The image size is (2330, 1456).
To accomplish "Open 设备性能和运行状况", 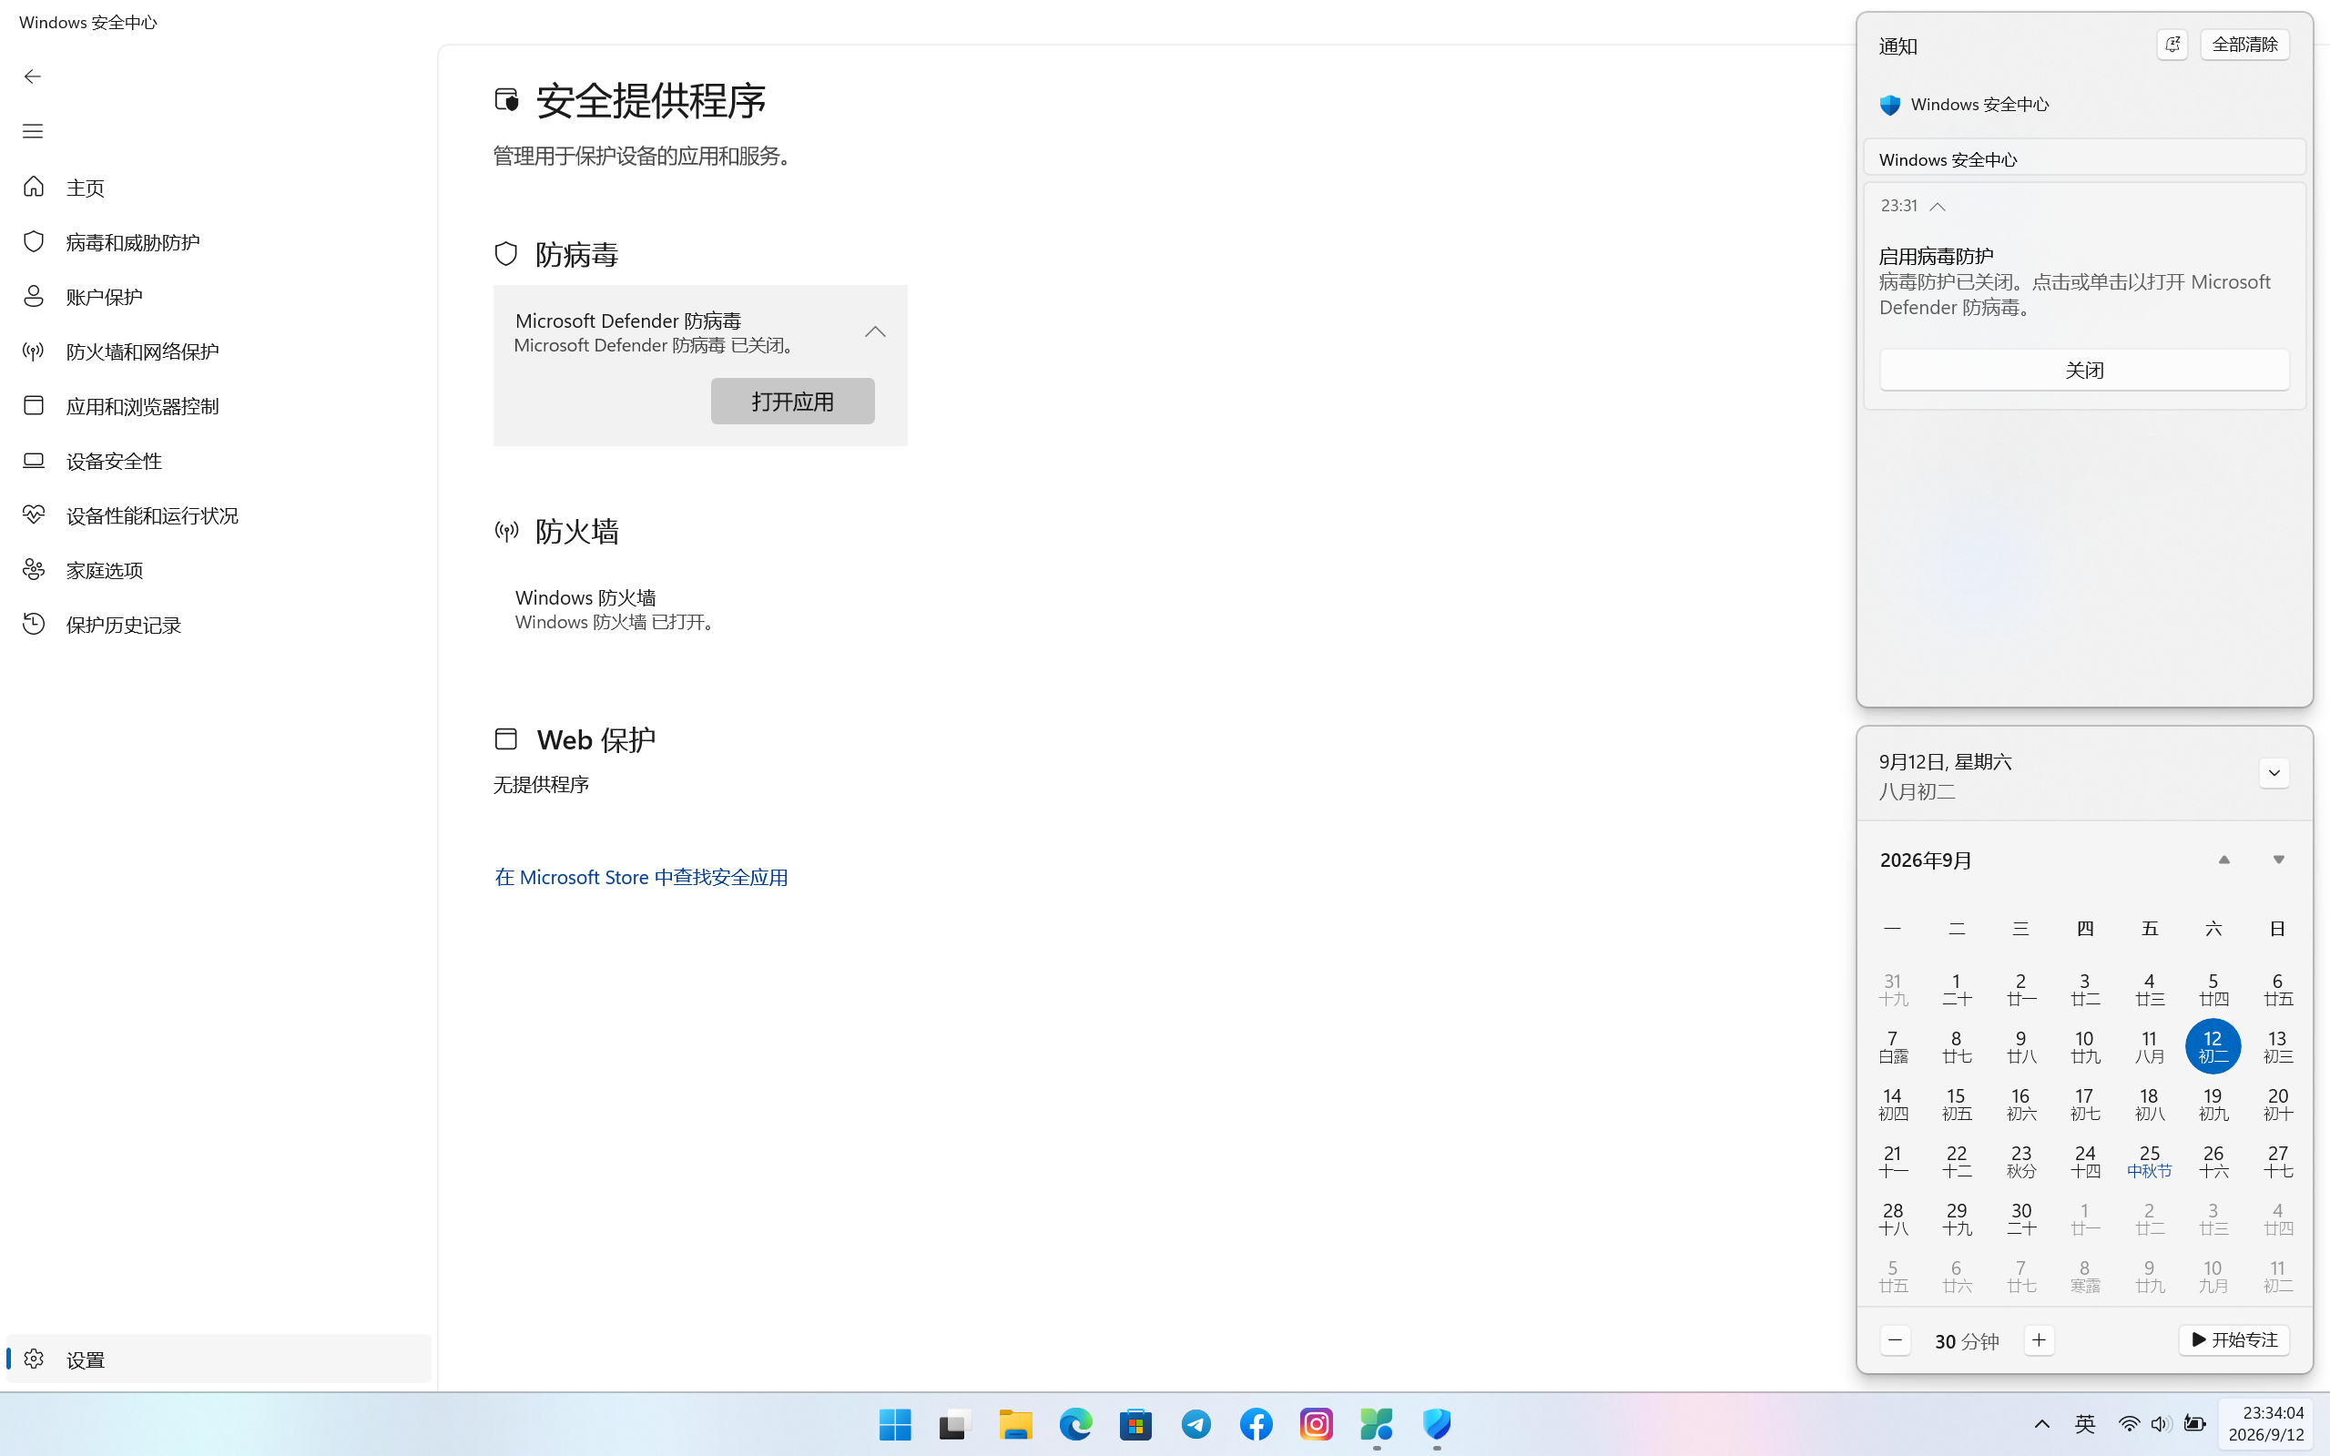I will coord(219,516).
